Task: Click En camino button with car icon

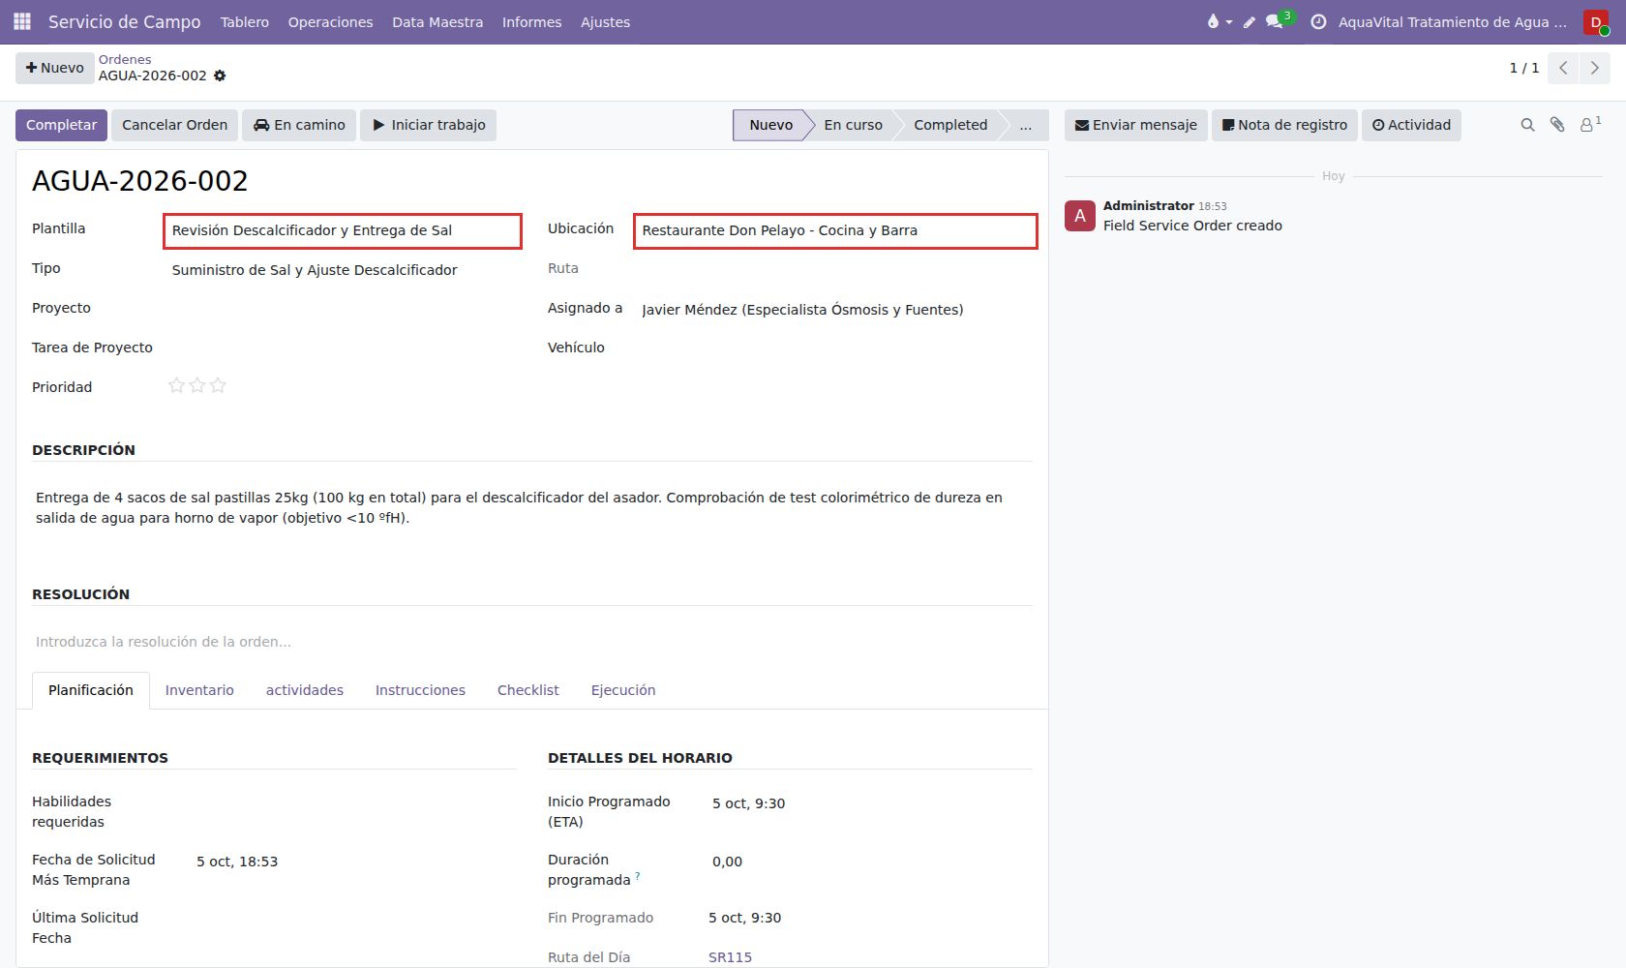Action: (x=299, y=125)
